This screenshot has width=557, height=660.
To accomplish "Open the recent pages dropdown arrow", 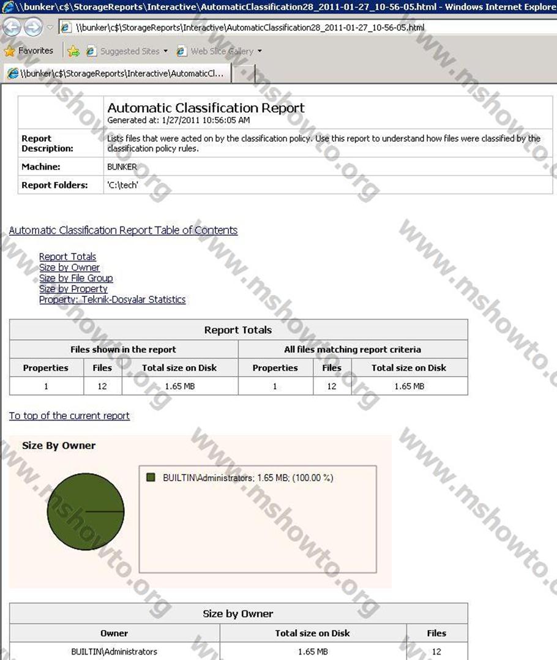I will click(x=50, y=28).
